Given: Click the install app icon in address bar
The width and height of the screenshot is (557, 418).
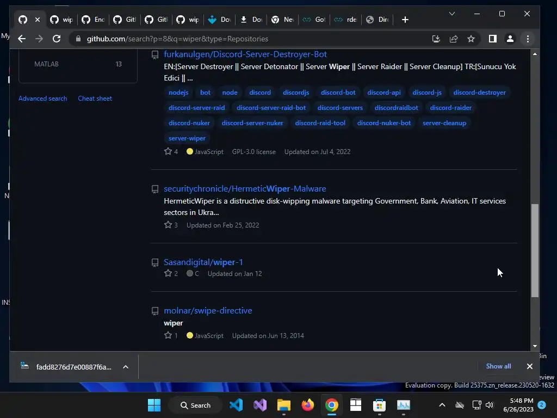Looking at the screenshot, I should (436, 39).
